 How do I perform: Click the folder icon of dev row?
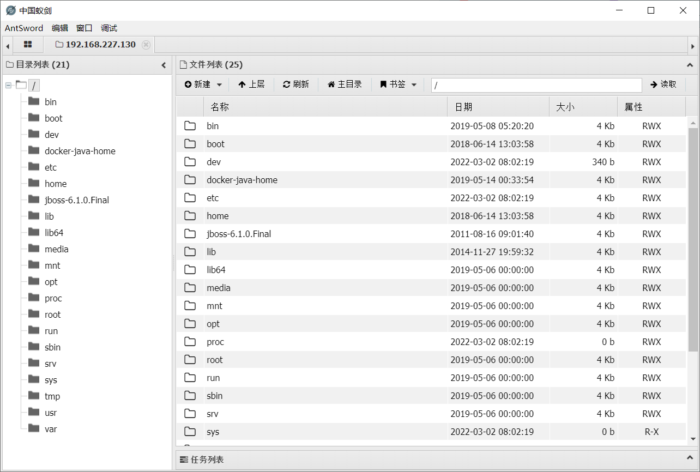190,162
